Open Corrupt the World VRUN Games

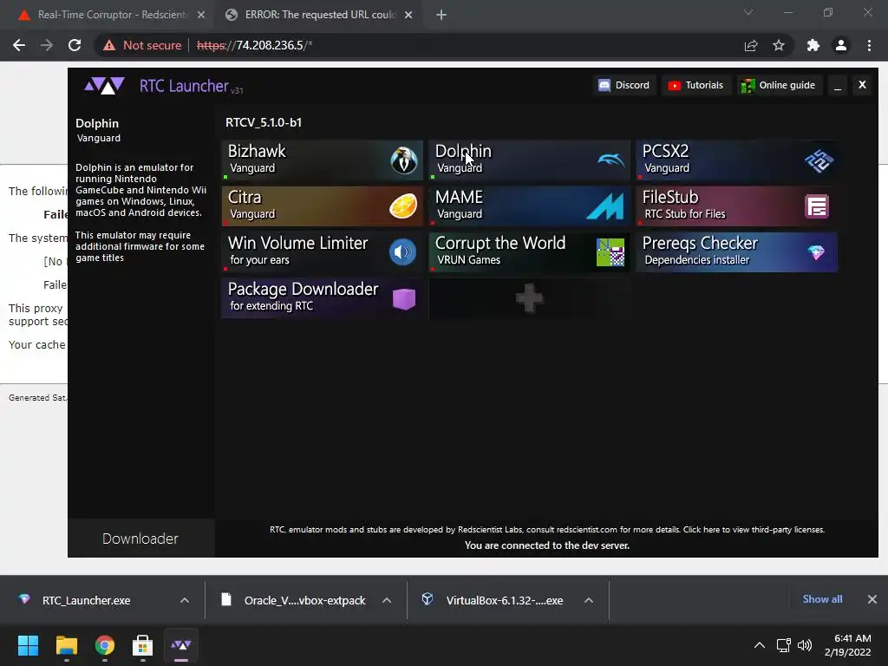(x=529, y=252)
